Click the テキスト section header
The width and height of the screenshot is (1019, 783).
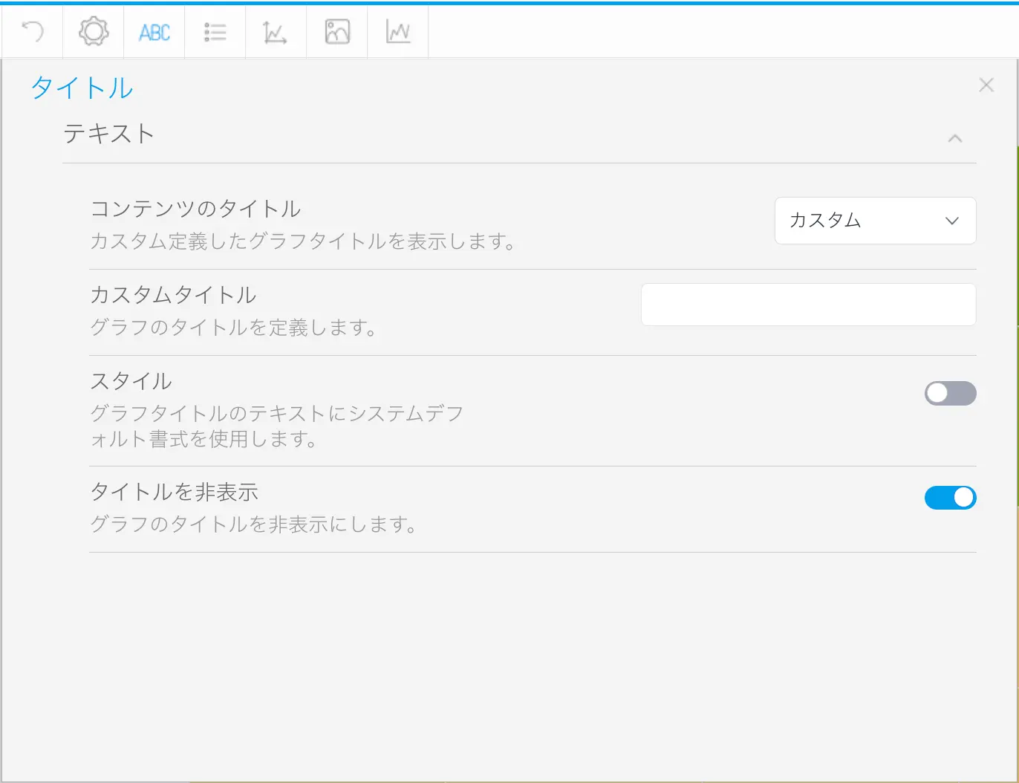(x=108, y=134)
